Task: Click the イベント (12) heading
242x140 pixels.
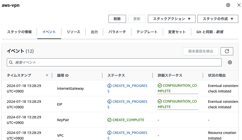Action: point(20,51)
